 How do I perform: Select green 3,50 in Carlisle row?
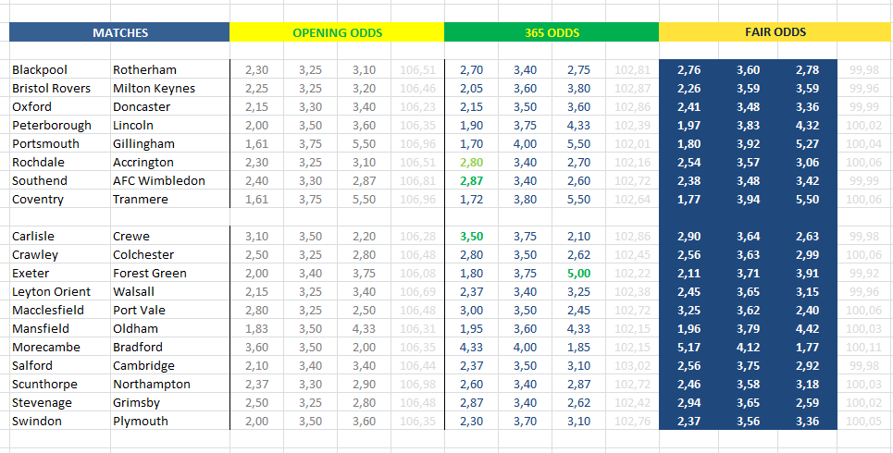click(x=471, y=236)
